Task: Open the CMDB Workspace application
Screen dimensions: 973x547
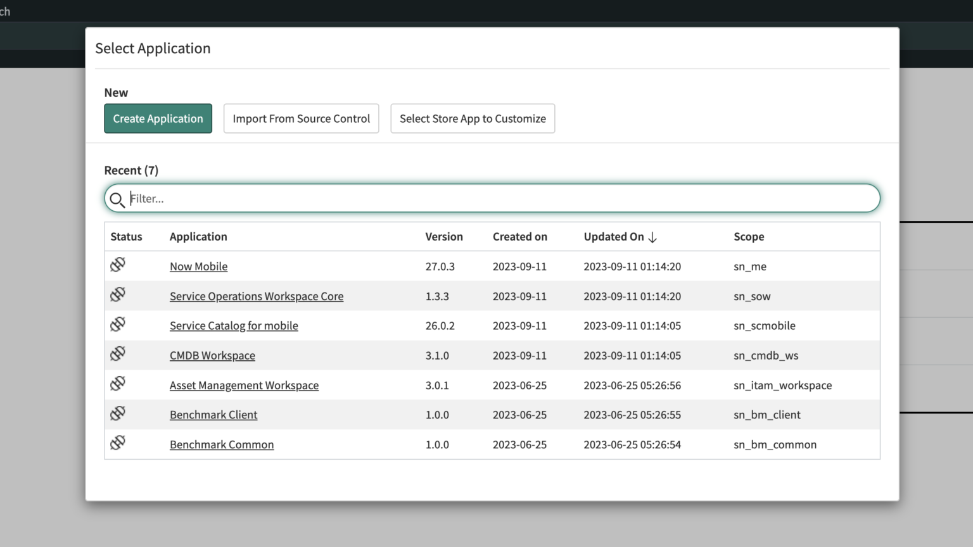Action: click(x=212, y=355)
